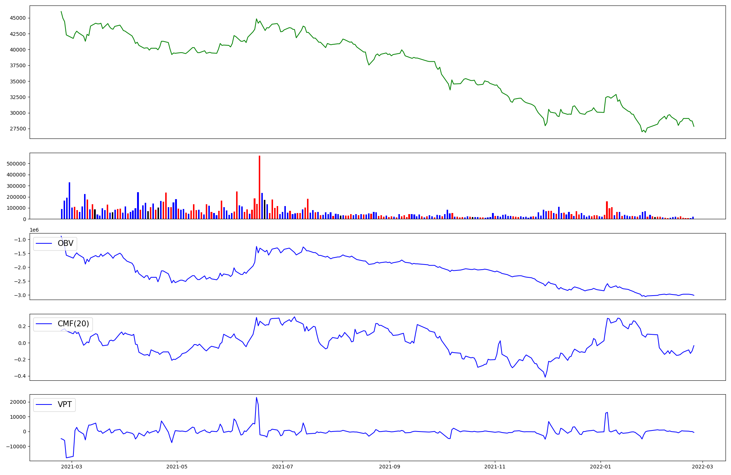Image resolution: width=731 pixels, height=475 pixels.
Task: Click the 45000 price axis label
Action: (x=18, y=18)
